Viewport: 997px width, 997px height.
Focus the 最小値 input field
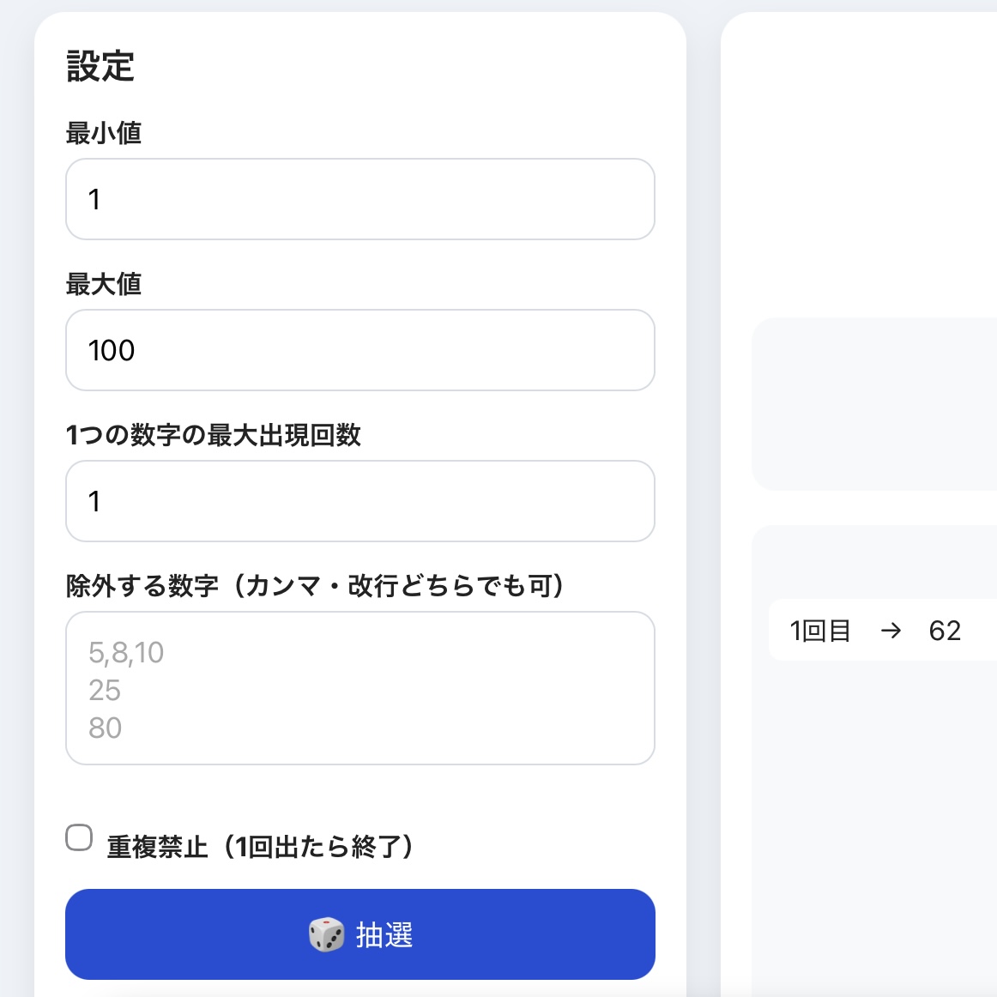[x=360, y=199]
